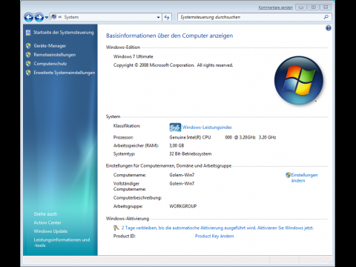Open Remoteeinstellungen
The image size is (356, 267).
(x=55, y=55)
